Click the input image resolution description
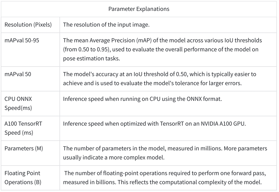279x192 pixels. (106, 25)
